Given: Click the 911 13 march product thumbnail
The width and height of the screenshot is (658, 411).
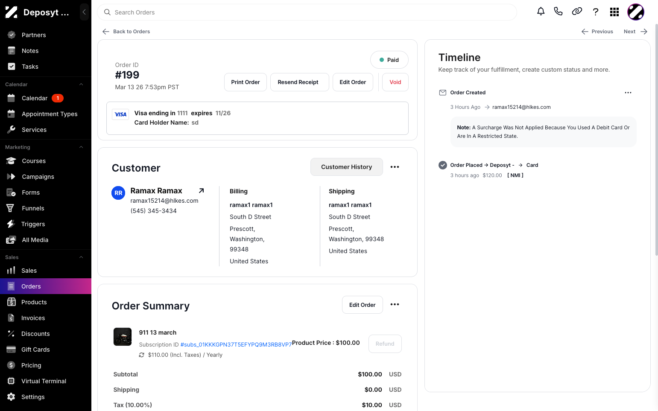Looking at the screenshot, I should pyautogui.click(x=123, y=337).
